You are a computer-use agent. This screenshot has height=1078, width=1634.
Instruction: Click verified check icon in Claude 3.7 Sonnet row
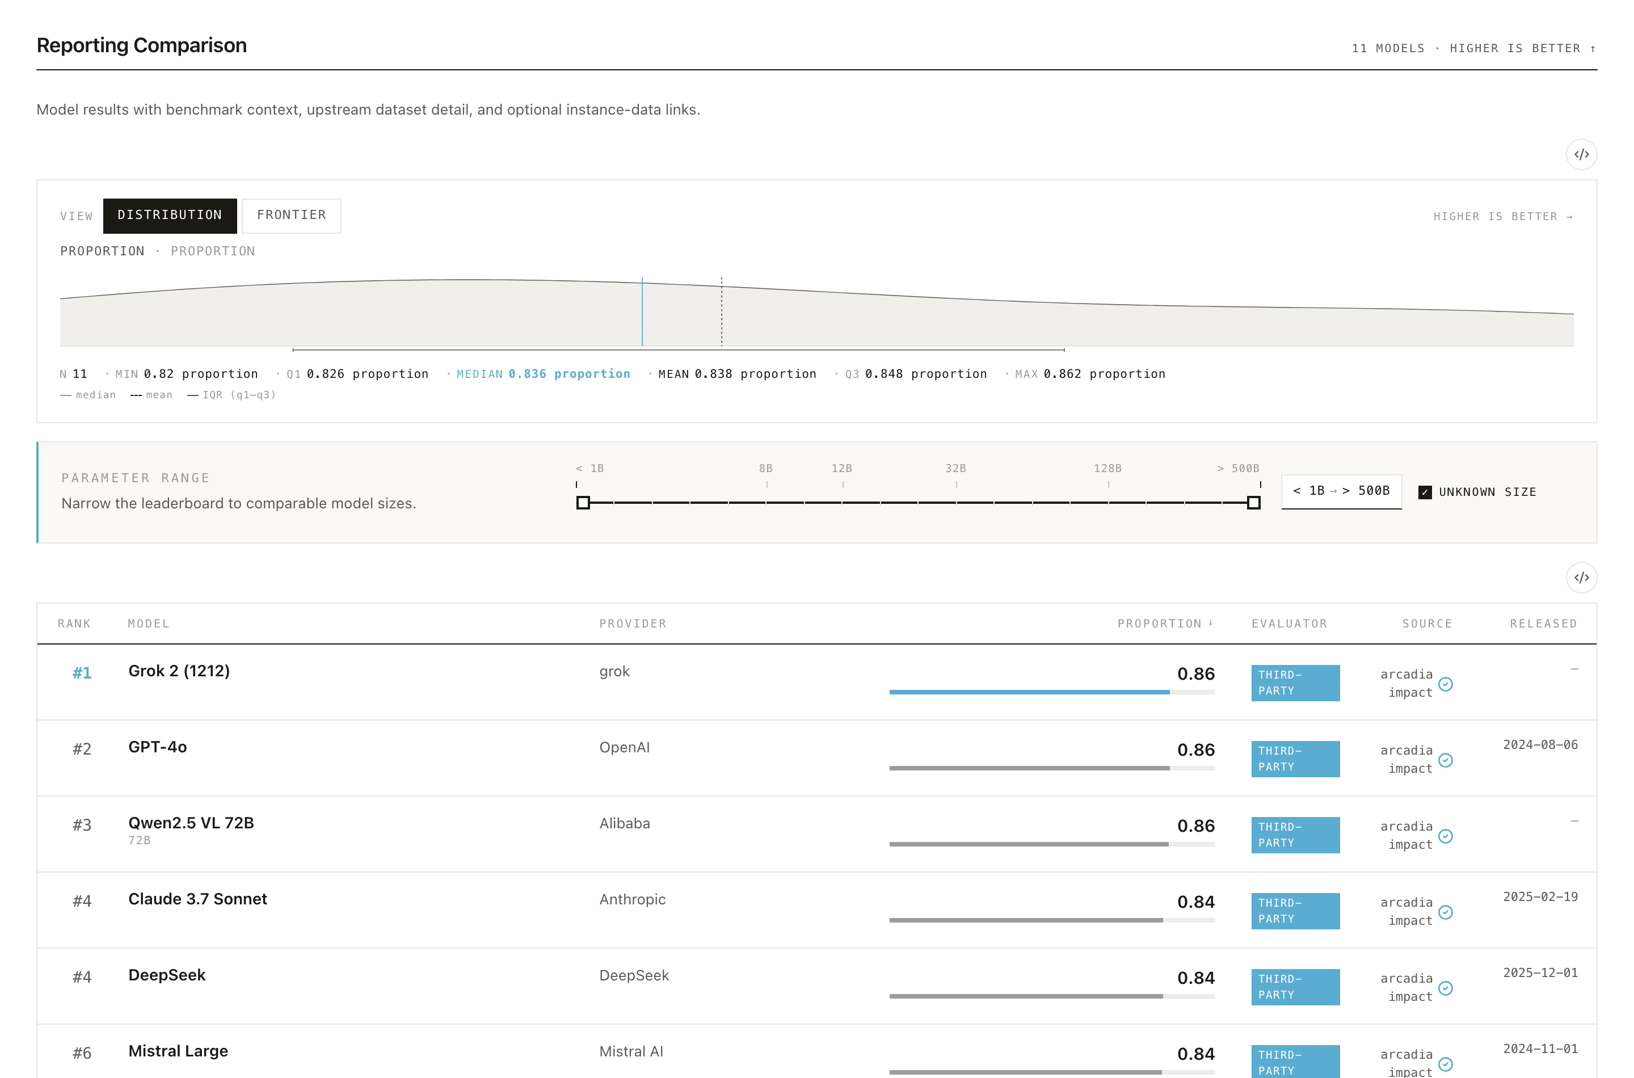(1445, 912)
